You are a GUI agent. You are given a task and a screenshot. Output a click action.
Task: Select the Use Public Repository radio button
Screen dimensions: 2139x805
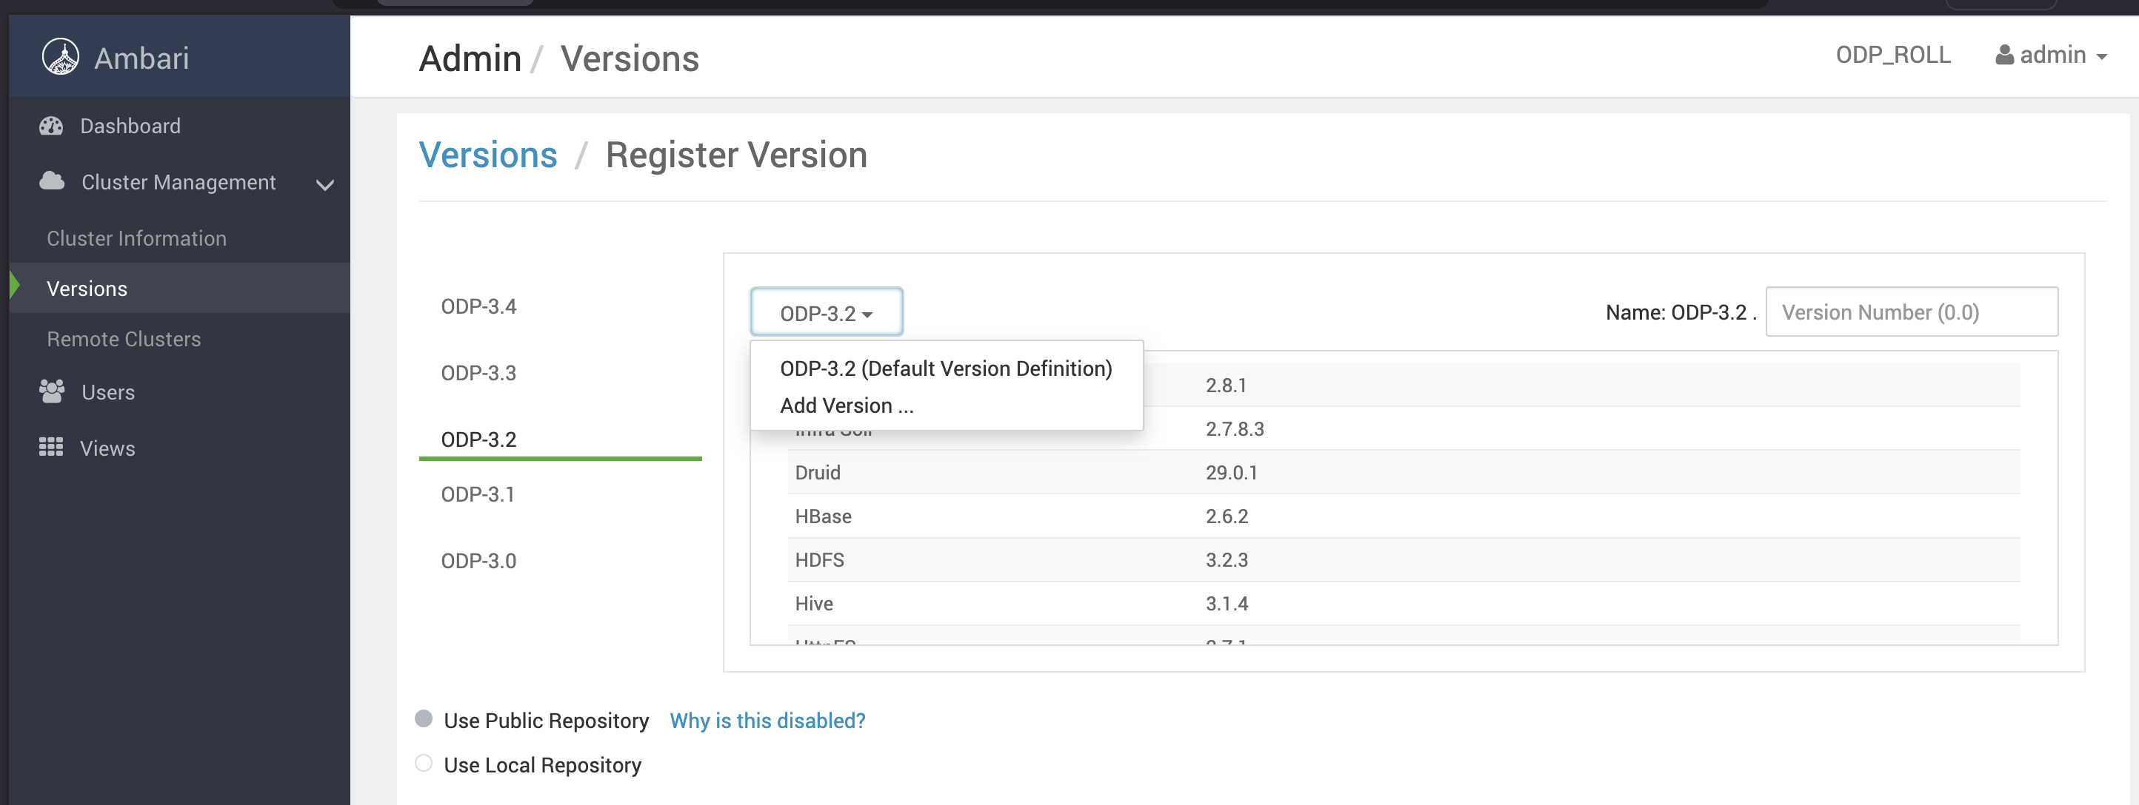424,718
